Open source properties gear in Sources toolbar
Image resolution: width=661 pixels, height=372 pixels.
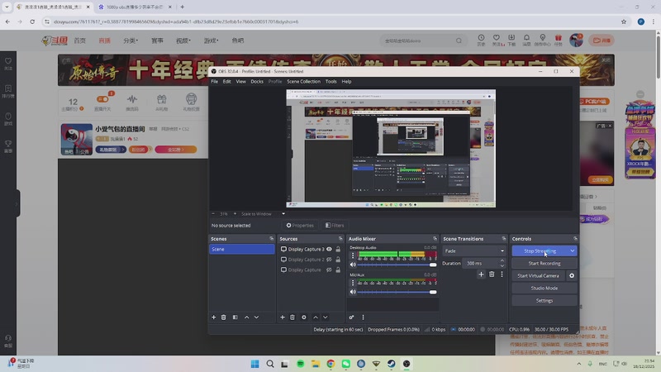pyautogui.click(x=304, y=317)
